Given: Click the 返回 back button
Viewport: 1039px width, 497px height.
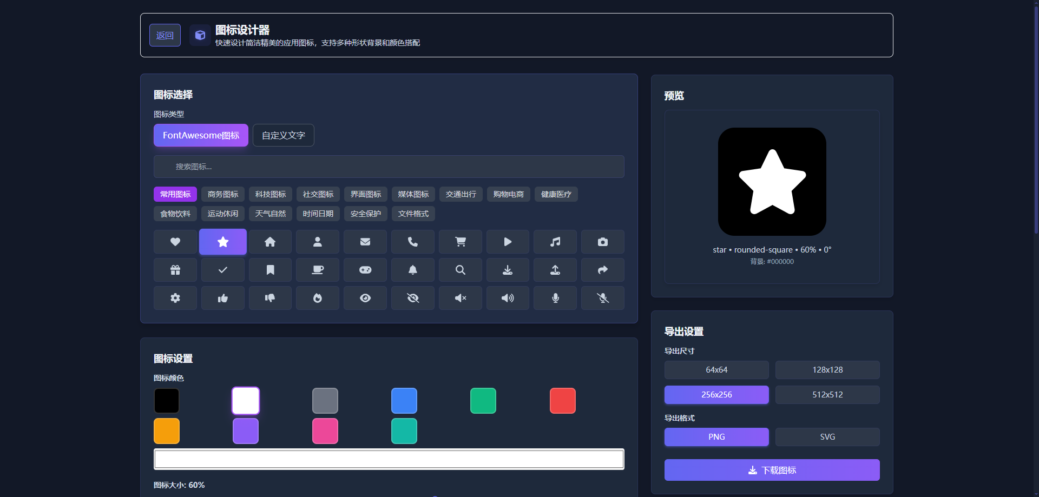Looking at the screenshot, I should click(x=165, y=35).
